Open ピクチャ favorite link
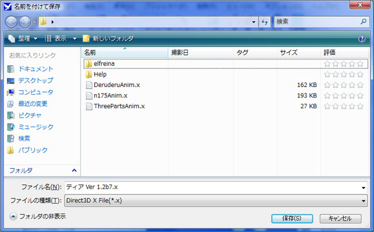 click(30, 115)
